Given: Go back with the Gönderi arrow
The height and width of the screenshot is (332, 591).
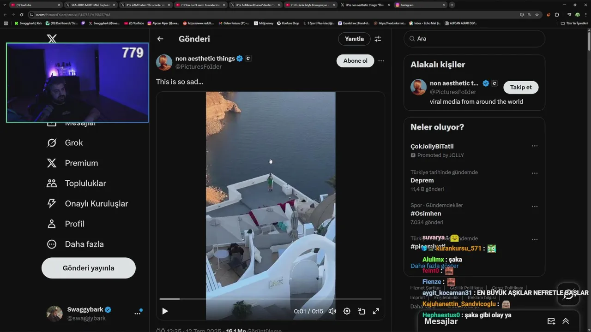Looking at the screenshot, I should click(160, 39).
